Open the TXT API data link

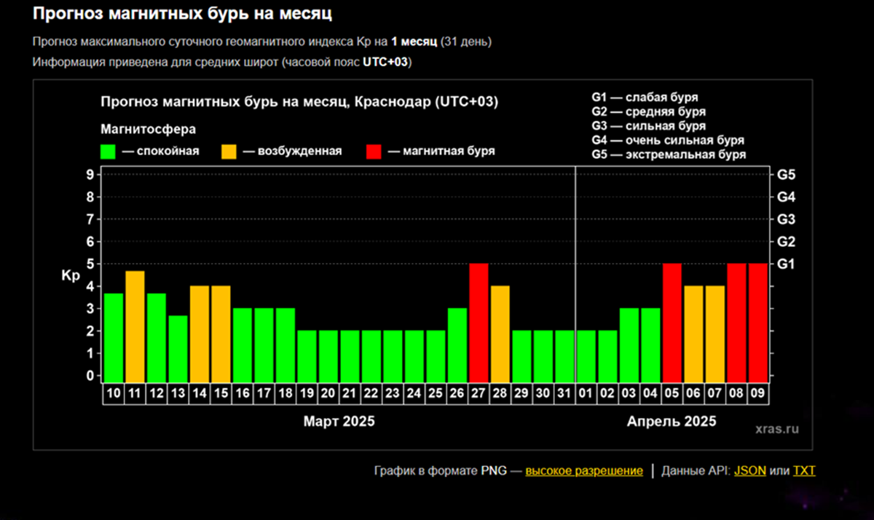click(804, 470)
